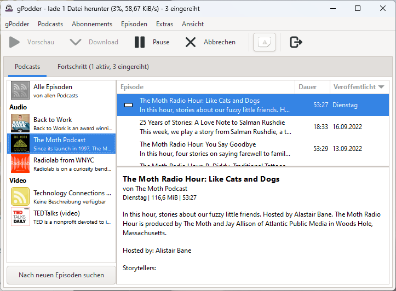Click the 53:29 duration cell

[x=320, y=149]
